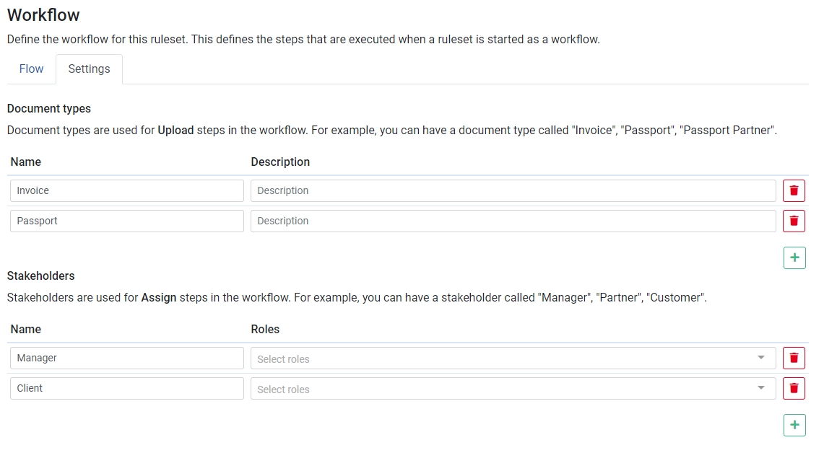Screen dimensions: 824x471
Task: Click the Passport description field
Action: tap(513, 221)
